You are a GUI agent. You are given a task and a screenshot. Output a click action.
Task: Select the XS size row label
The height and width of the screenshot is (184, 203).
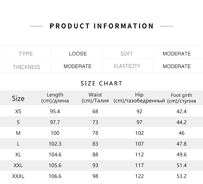[18, 111]
